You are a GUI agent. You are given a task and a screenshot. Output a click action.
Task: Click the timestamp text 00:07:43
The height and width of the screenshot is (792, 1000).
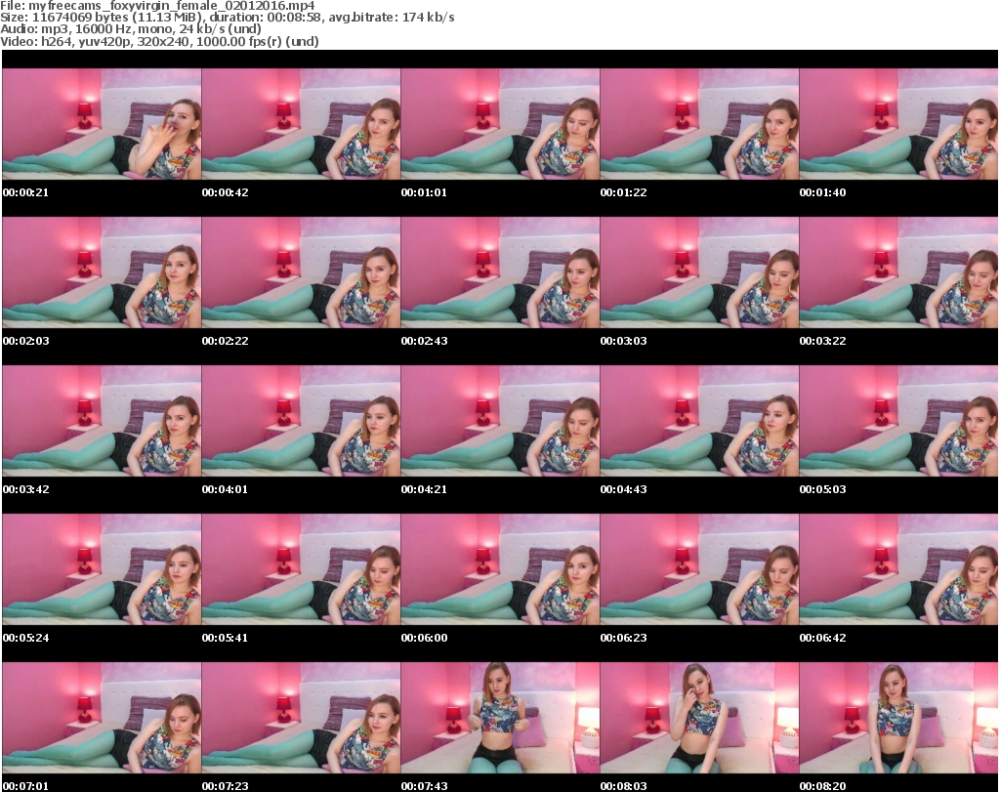click(x=424, y=786)
